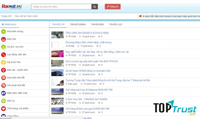
Task: Click the Lao động, việc làm icon
Action: click(x=3, y=55)
